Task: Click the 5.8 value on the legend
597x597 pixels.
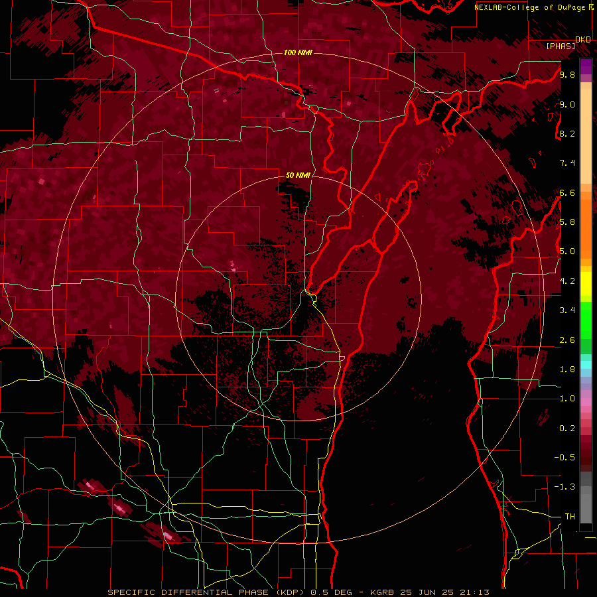Action: [x=567, y=222]
